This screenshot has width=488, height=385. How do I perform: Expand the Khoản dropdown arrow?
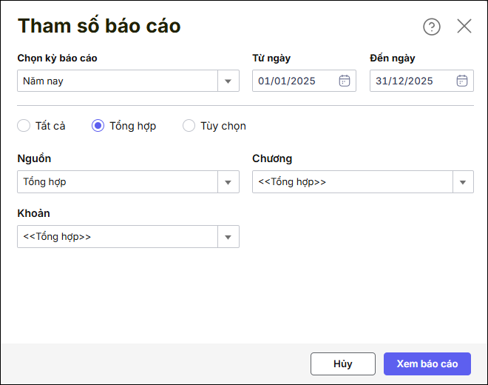coord(228,237)
